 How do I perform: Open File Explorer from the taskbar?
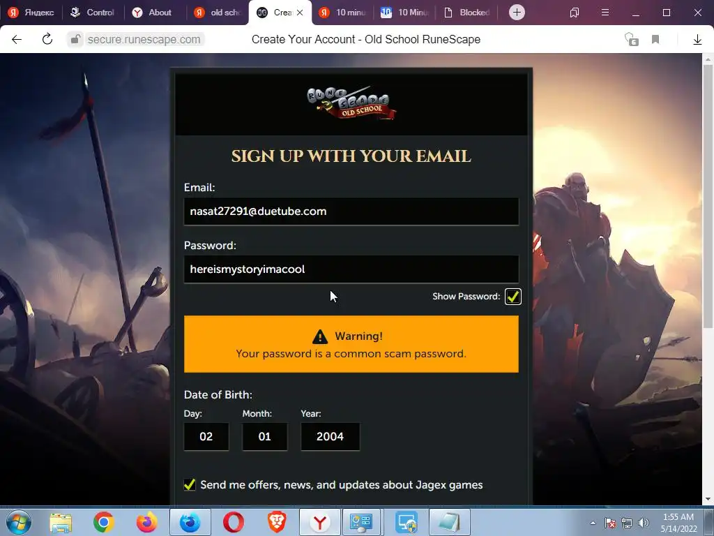[61, 522]
